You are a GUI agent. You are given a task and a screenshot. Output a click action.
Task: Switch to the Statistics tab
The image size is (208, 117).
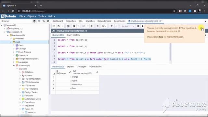click(x=90, y=21)
